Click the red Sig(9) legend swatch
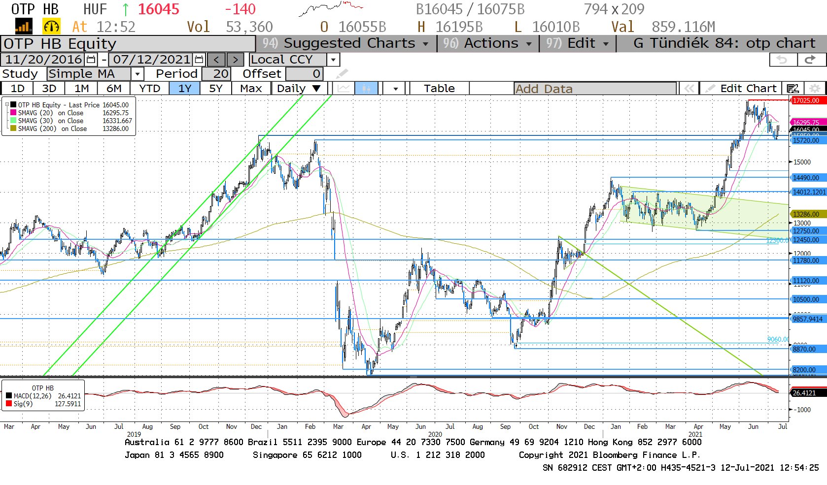This screenshot has width=827, height=485. tap(9, 404)
